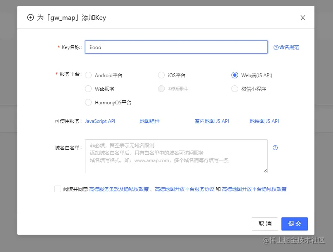The height and width of the screenshot is (252, 333).
Task: Open the 地图组件 service link
Action: coord(150,121)
